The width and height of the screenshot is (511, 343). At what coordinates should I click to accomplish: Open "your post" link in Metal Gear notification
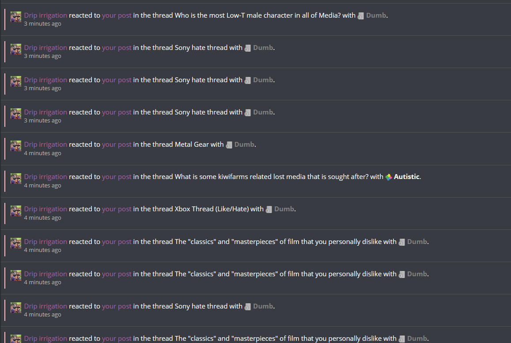pyautogui.click(x=117, y=145)
